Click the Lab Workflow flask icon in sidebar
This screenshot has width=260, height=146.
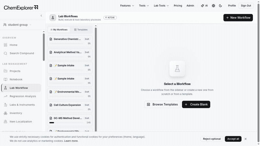6,88
